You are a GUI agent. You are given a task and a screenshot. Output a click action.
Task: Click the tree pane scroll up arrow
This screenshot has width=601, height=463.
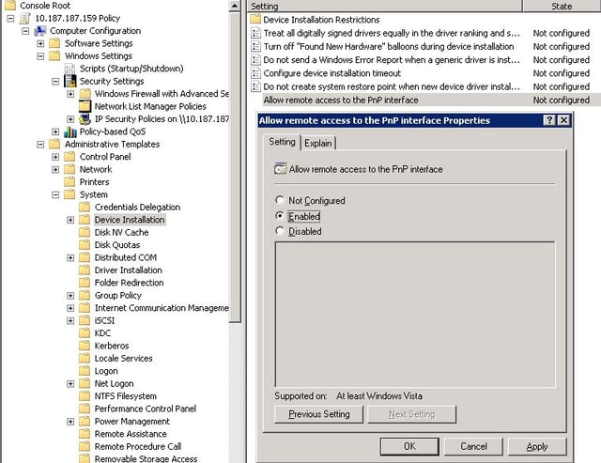pos(235,6)
